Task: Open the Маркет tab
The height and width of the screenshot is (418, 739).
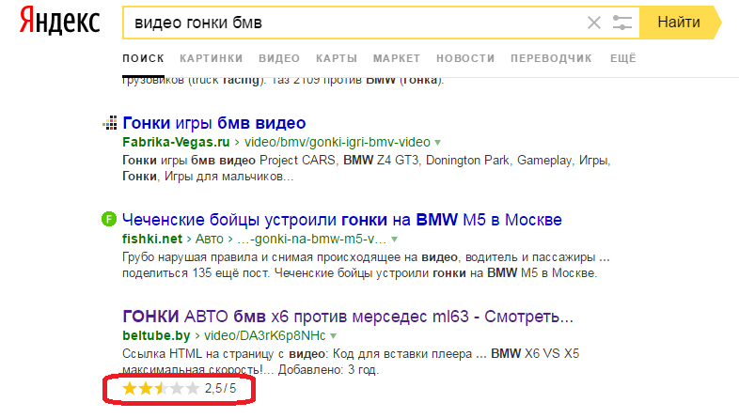Action: tap(397, 58)
